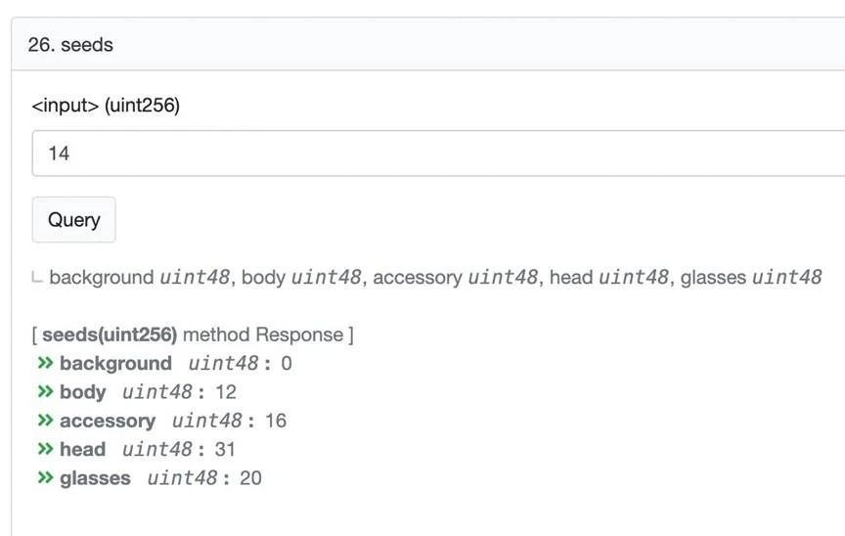This screenshot has height=536, width=845.
Task: Select the head result value 31
Action: 225,449
